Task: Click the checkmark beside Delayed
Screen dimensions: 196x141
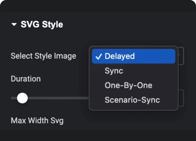Action: [x=98, y=56]
